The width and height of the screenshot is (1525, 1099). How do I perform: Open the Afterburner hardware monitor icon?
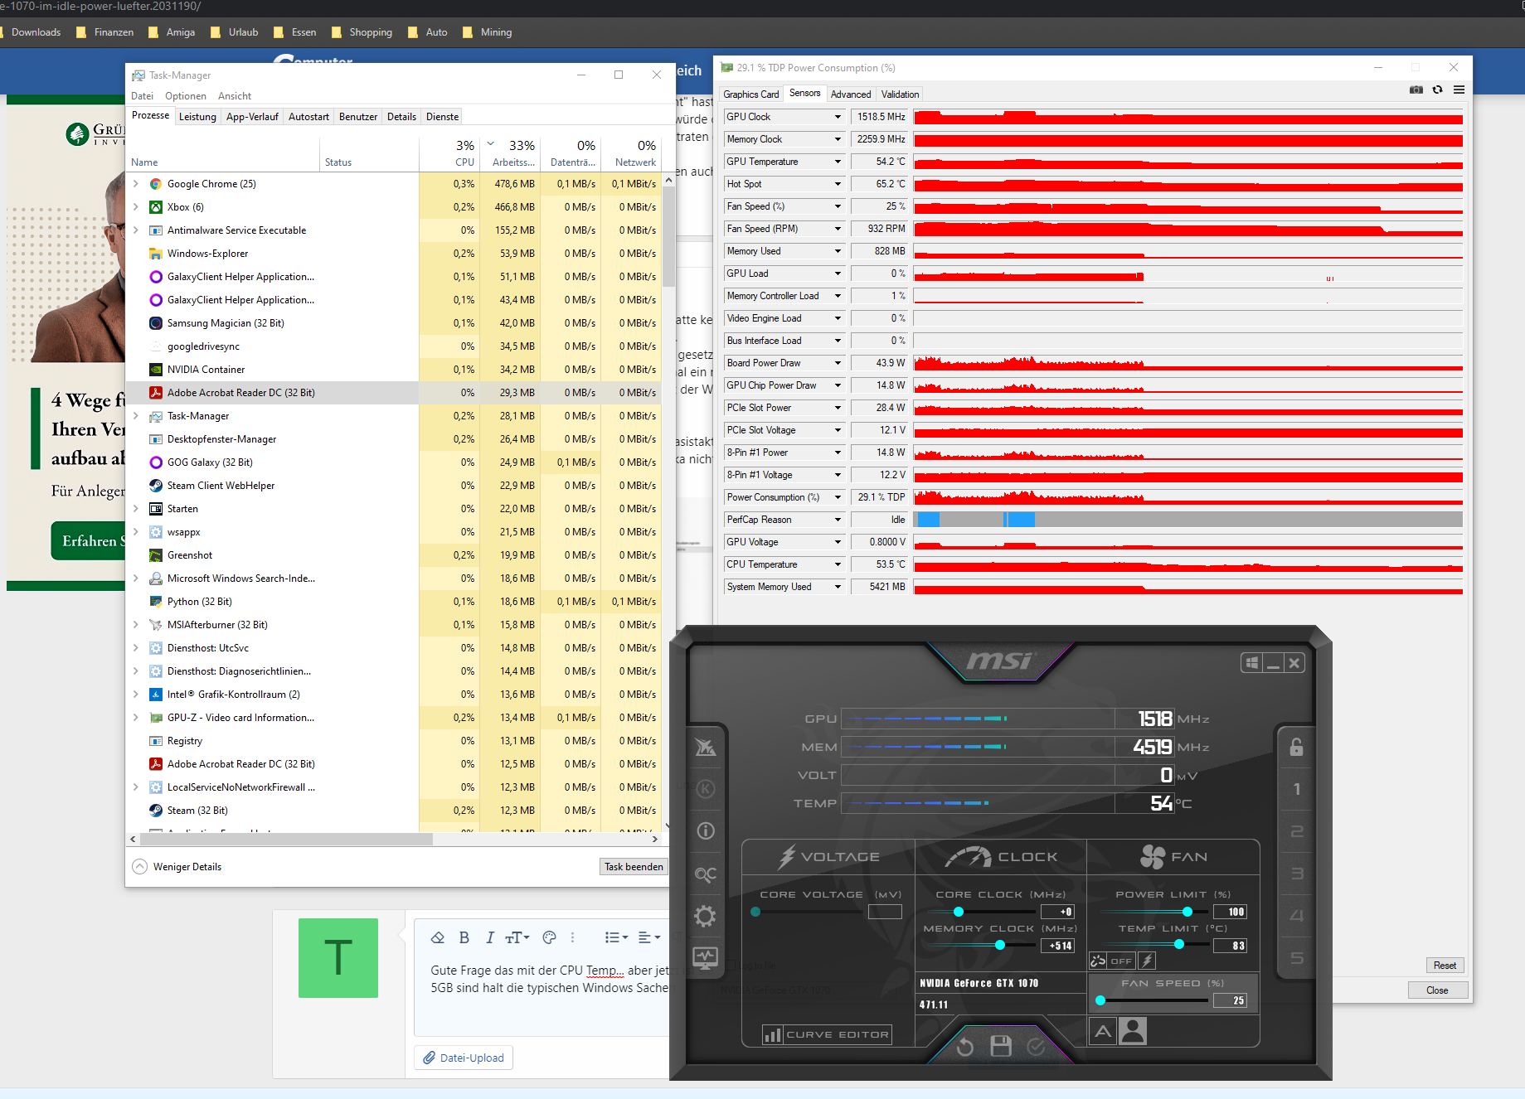(x=706, y=958)
